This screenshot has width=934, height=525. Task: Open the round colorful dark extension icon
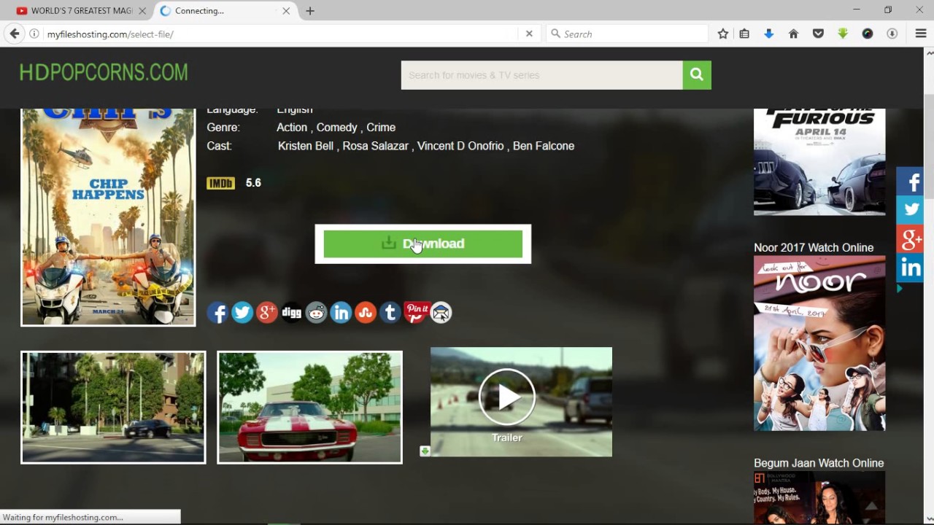[868, 34]
